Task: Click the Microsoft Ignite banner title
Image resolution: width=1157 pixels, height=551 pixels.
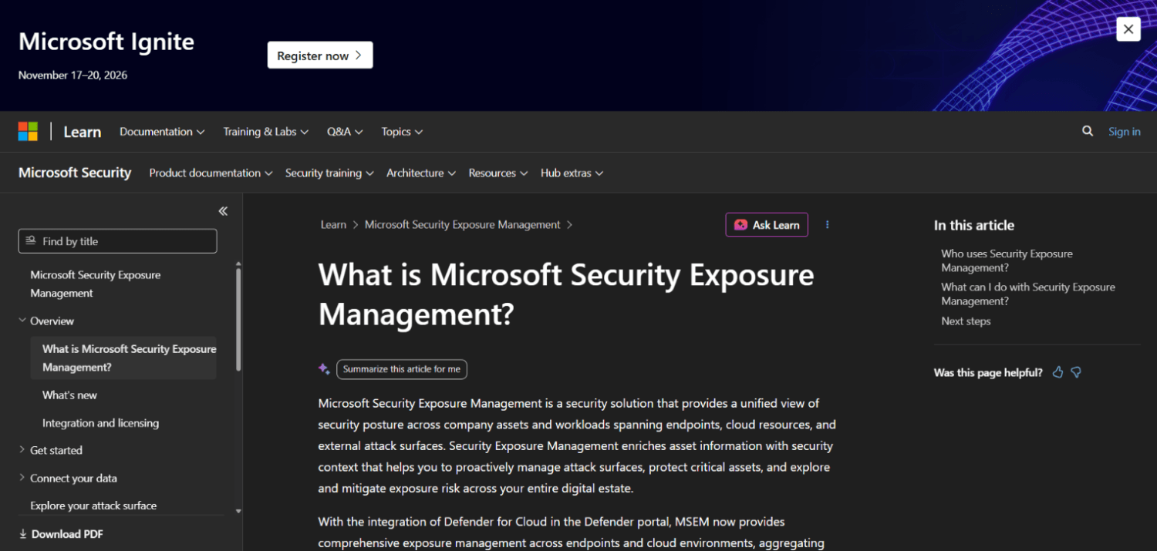Action: 106,42
